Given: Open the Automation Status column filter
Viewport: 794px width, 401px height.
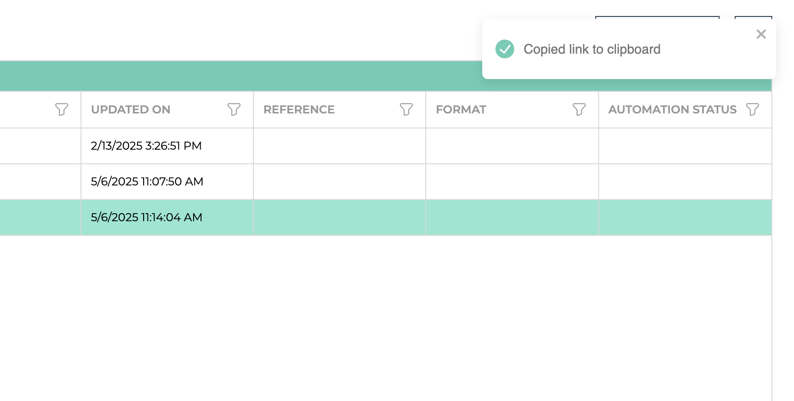Looking at the screenshot, I should (x=753, y=110).
